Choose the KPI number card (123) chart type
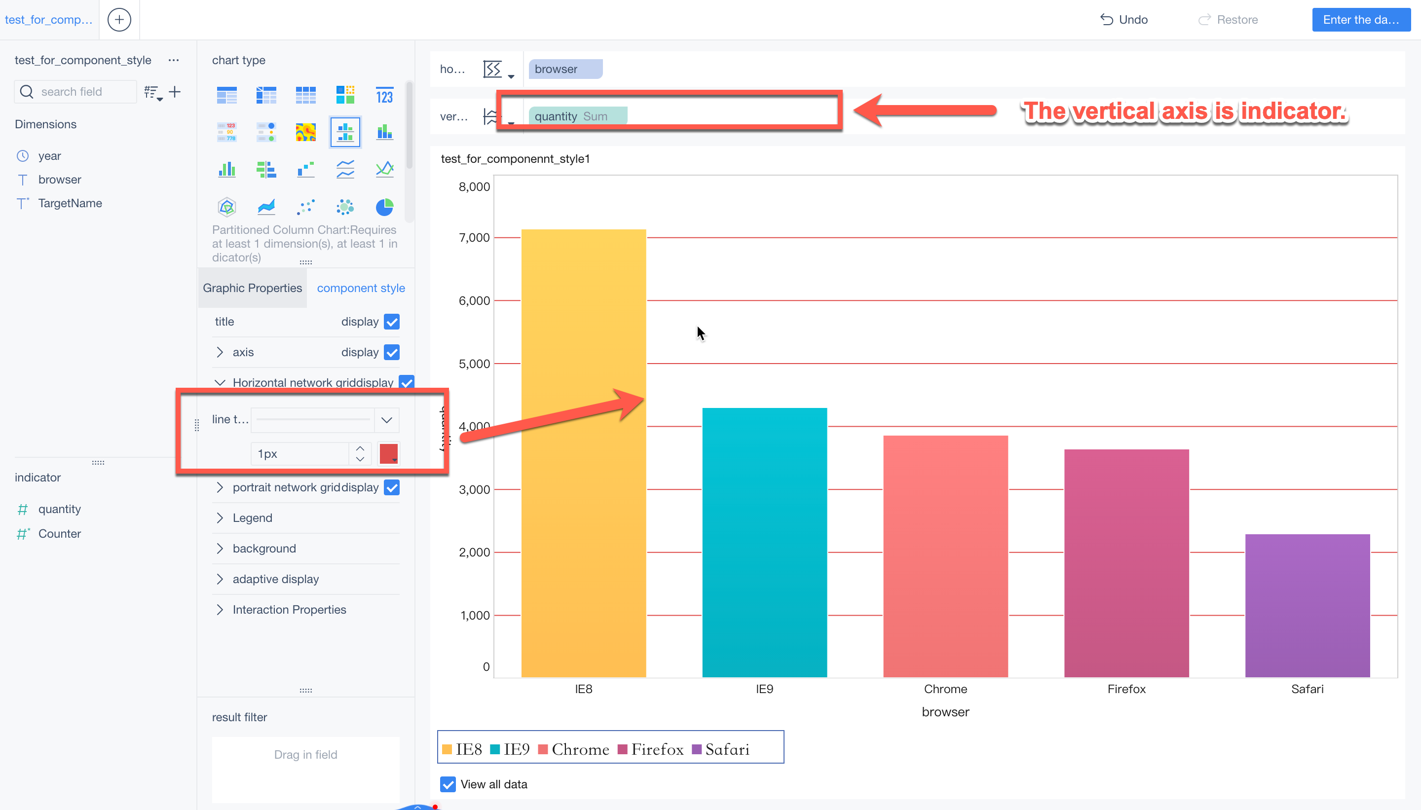 384,95
